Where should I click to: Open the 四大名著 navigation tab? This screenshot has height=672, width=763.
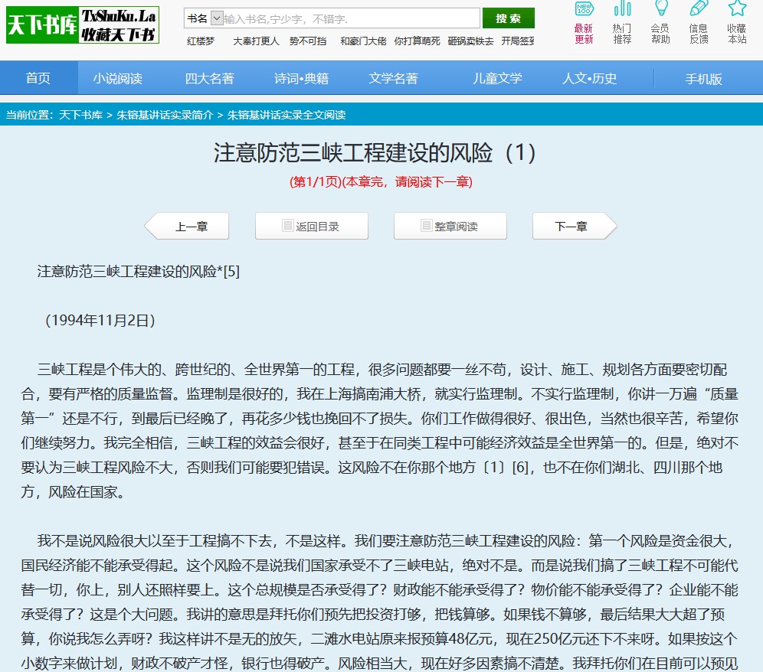pos(210,78)
